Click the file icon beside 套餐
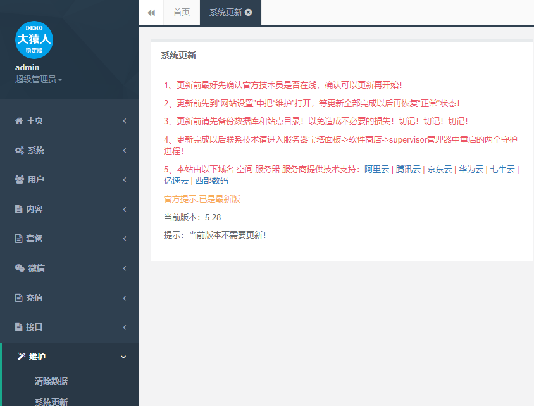Viewport: 534px width, 406px height. 19,239
